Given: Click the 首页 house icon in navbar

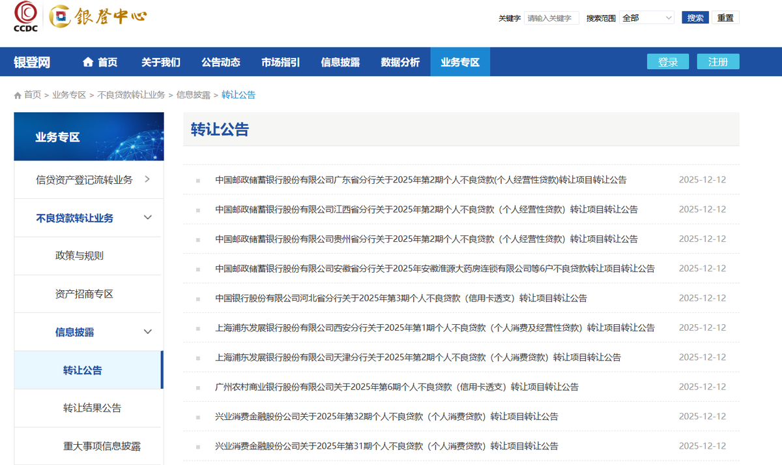Looking at the screenshot, I should coord(88,63).
